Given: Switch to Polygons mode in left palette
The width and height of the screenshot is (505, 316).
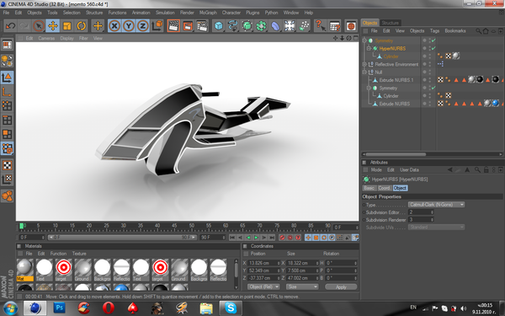Looking at the screenshot, I should [7, 134].
